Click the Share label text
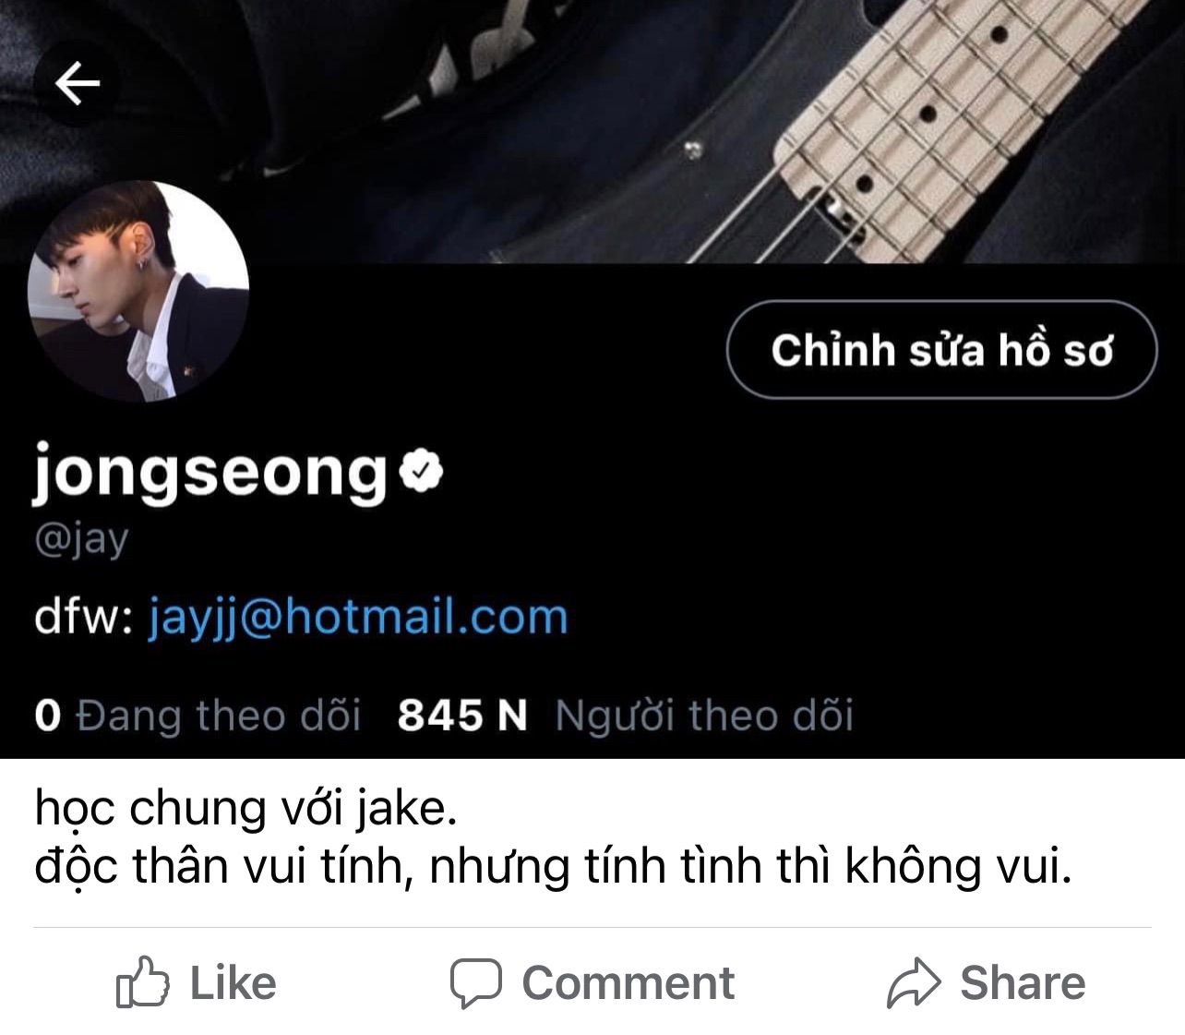 pyautogui.click(x=1023, y=982)
